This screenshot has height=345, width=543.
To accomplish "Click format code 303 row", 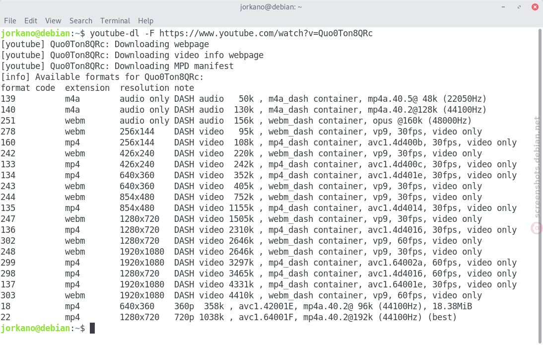I will click(241, 295).
